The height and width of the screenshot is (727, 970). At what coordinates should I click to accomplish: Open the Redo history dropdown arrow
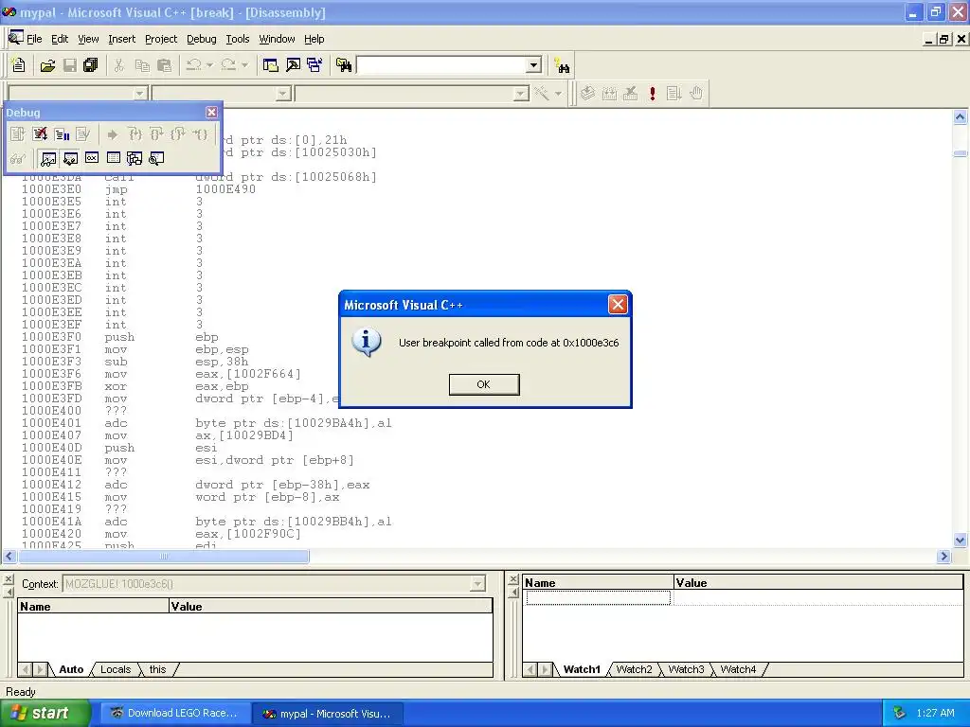click(244, 65)
